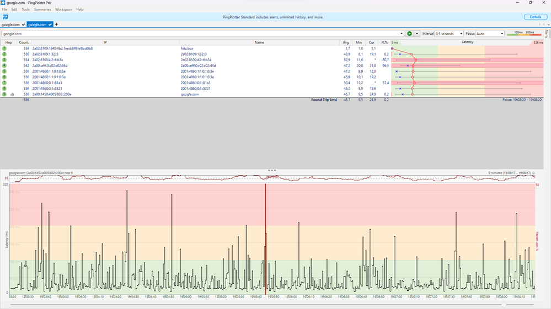Click the hop 9 timeline graph bar icon
Viewport: 551px width, 309px height.
point(12,94)
